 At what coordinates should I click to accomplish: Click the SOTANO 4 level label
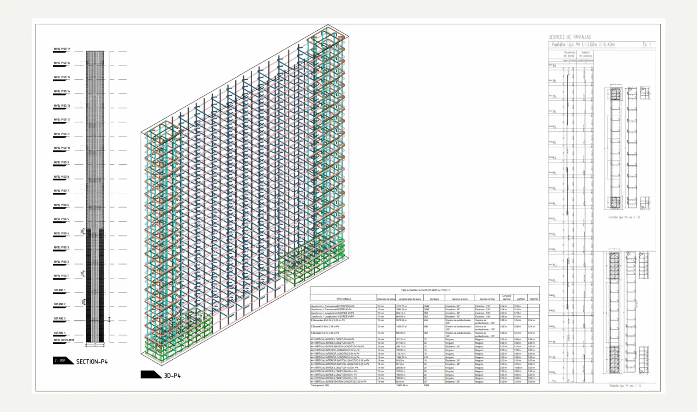tap(60, 333)
